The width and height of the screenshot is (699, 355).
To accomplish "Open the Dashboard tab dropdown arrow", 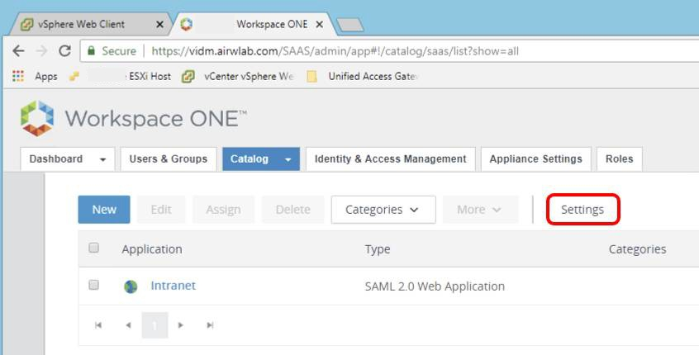I will coord(103,159).
